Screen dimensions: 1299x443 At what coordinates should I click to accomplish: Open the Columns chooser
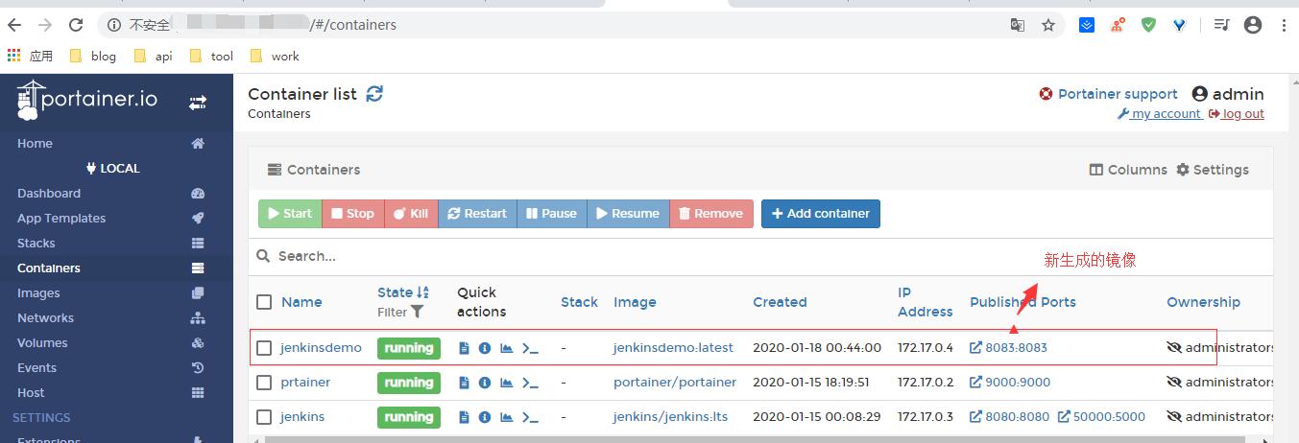click(x=1128, y=170)
